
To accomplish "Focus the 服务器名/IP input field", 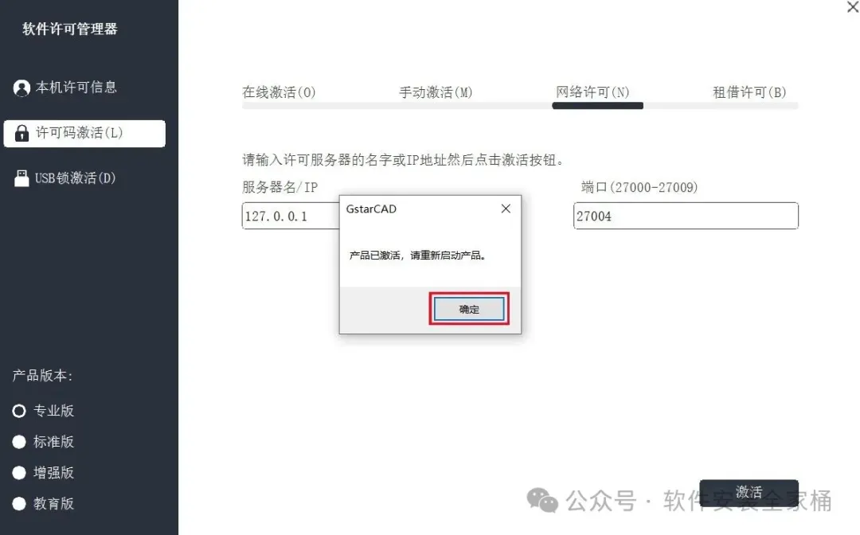I will pyautogui.click(x=291, y=216).
